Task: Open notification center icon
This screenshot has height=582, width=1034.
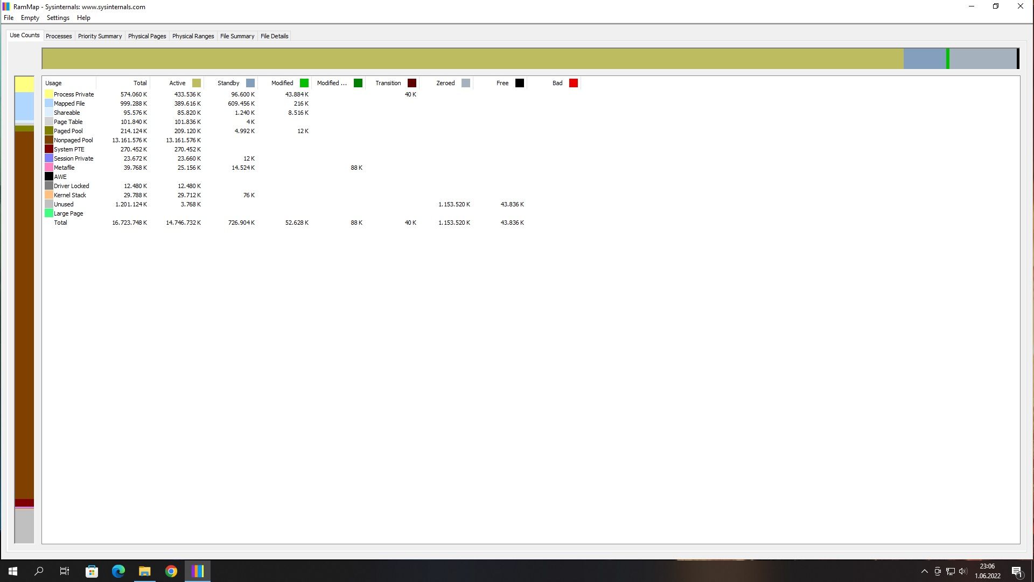Action: 1017,572
